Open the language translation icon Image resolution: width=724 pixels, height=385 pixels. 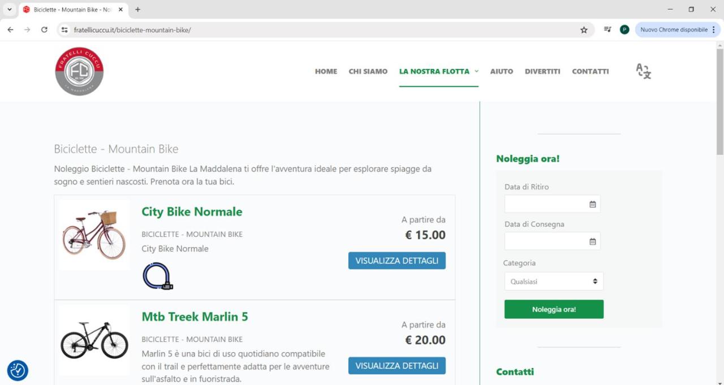643,71
